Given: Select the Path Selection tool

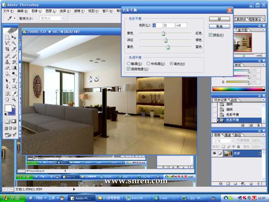Looking at the screenshot, I should (x=7, y=80).
